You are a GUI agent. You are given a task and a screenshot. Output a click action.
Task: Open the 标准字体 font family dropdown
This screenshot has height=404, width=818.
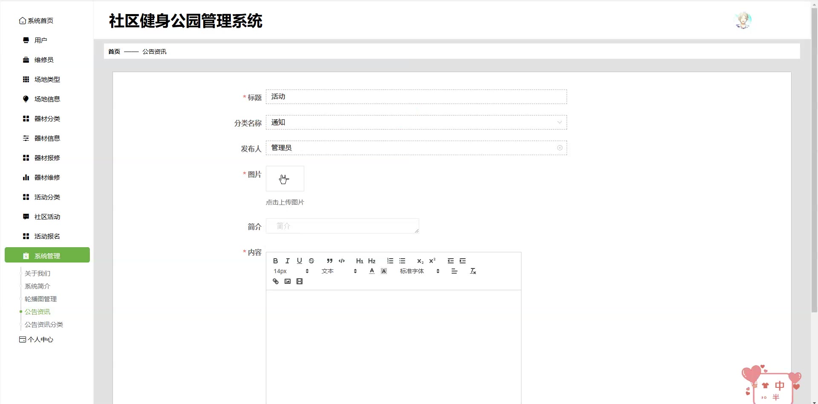(x=420, y=271)
